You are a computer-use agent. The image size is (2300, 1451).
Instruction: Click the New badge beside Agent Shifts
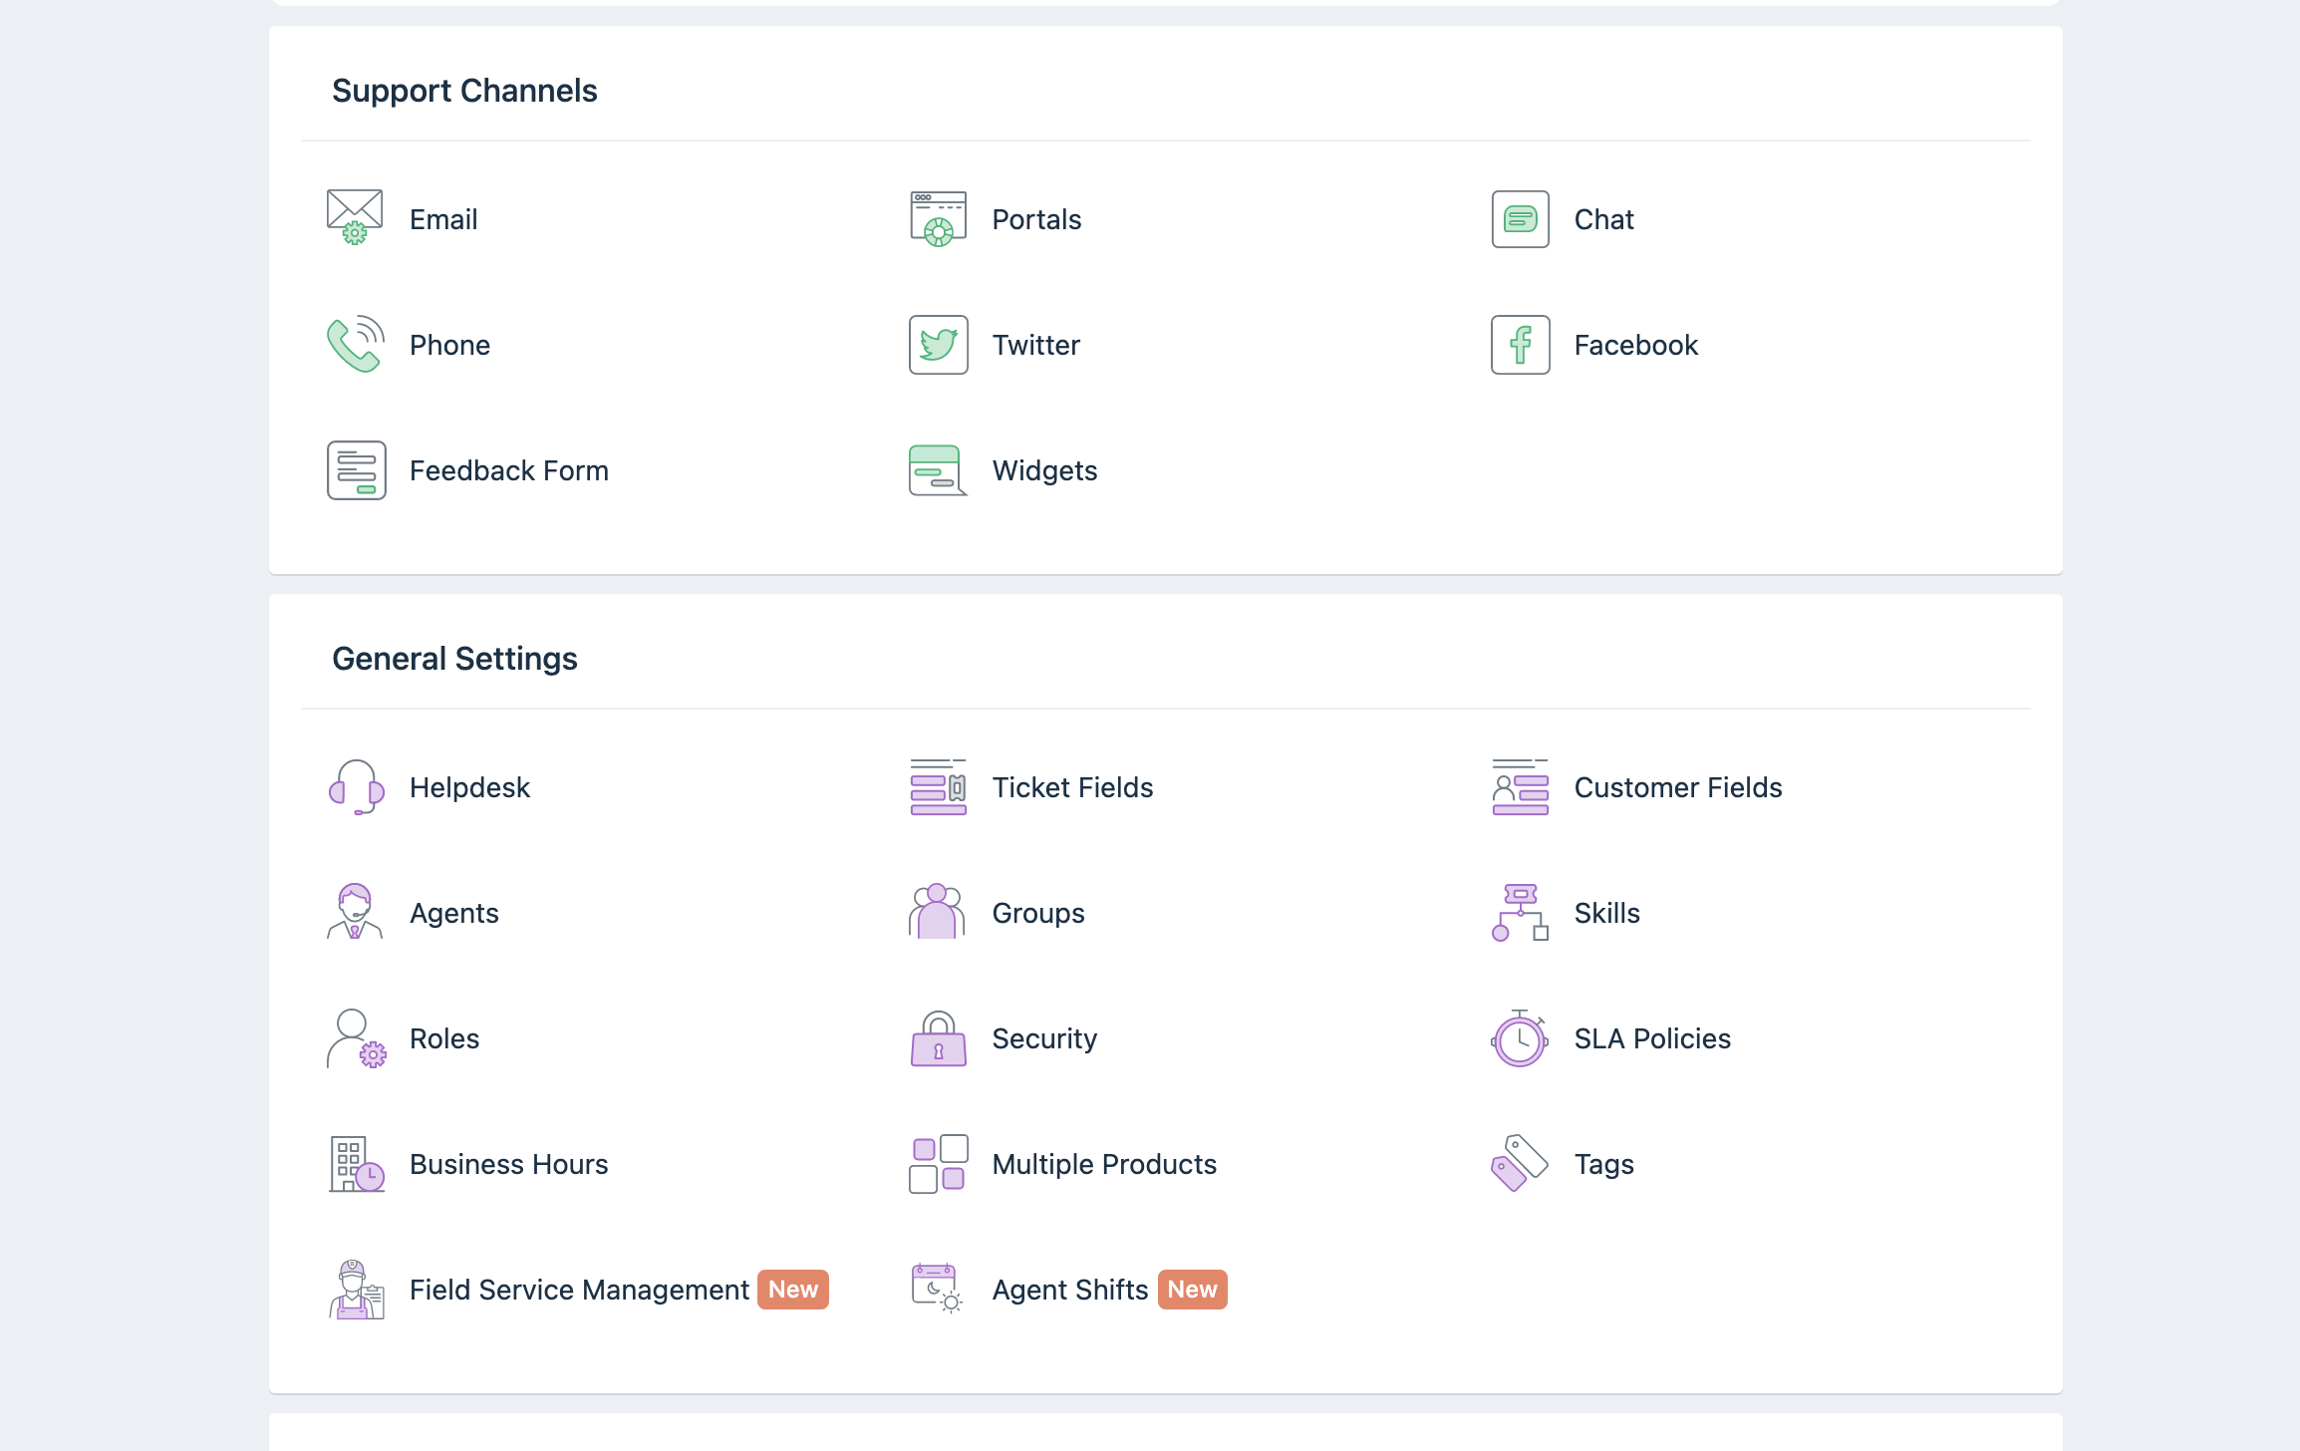click(x=1192, y=1290)
